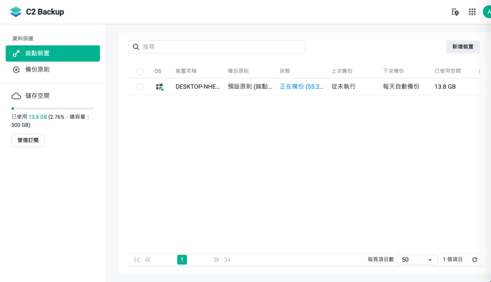Image resolution: width=491 pixels, height=282 pixels.
Task: Check the DESKTOP-NHE device row checkbox
Action: click(140, 87)
